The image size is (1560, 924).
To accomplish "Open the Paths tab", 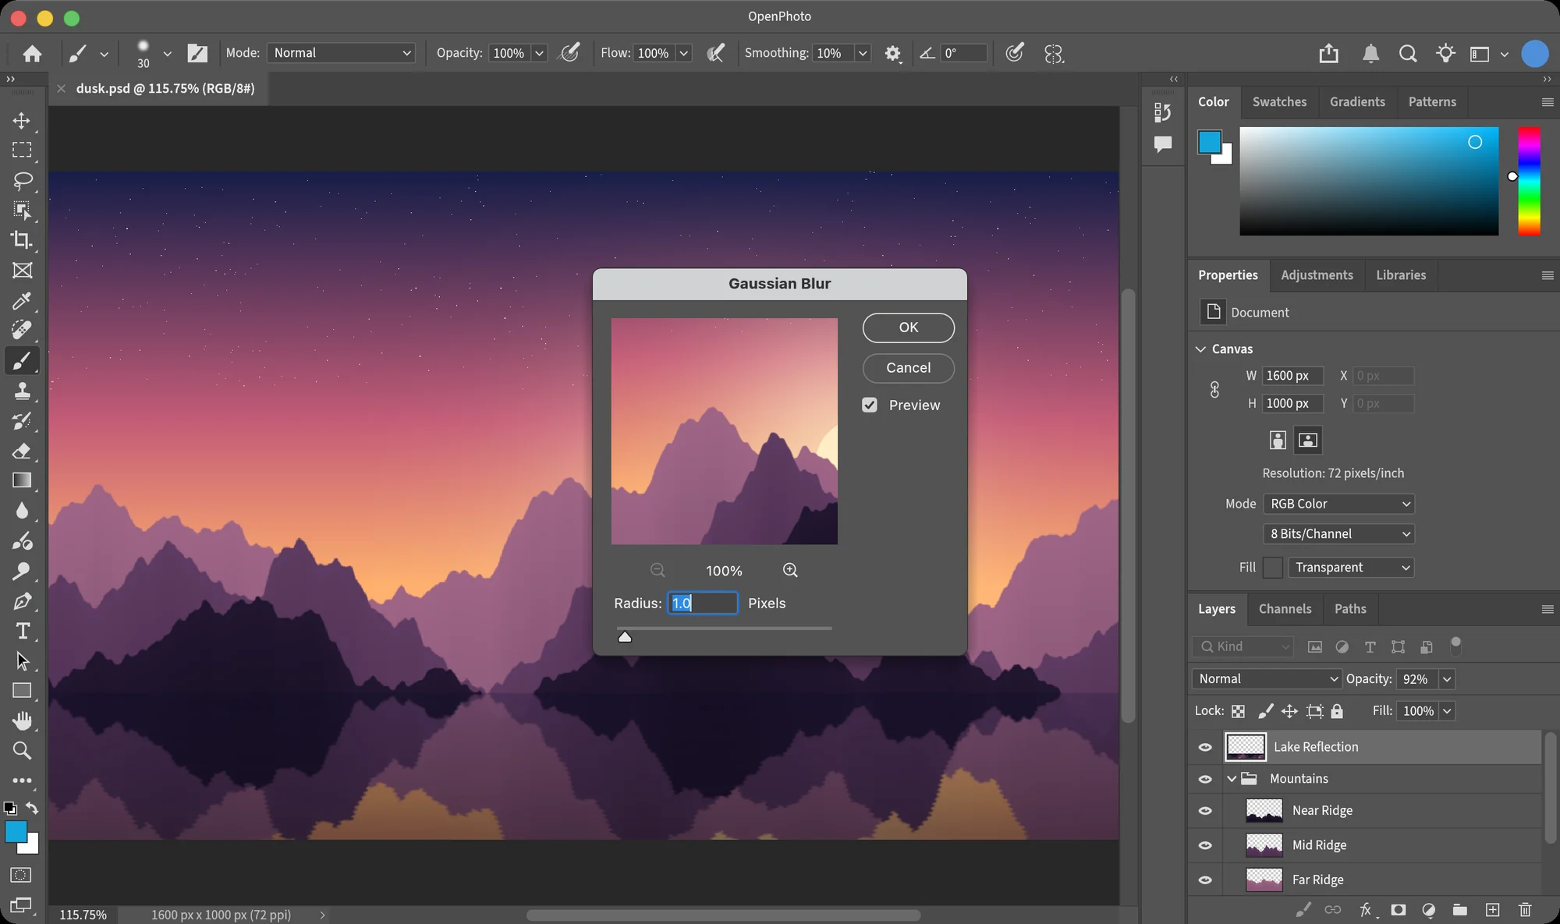I will coord(1350,609).
